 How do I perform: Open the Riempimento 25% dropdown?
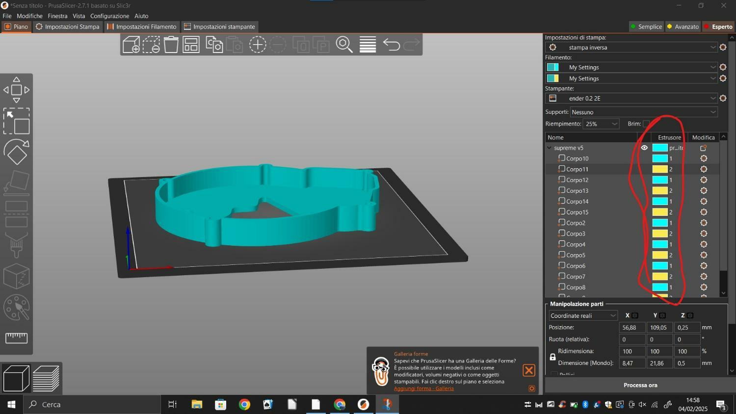(x=601, y=124)
